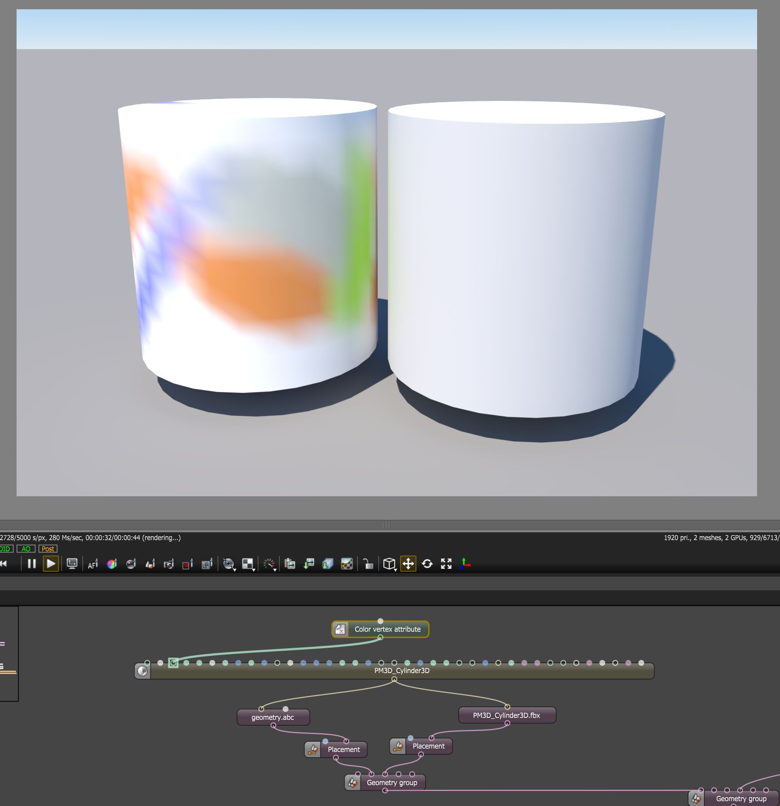
Task: Select the auto focus (AF) picker
Action: 93,564
